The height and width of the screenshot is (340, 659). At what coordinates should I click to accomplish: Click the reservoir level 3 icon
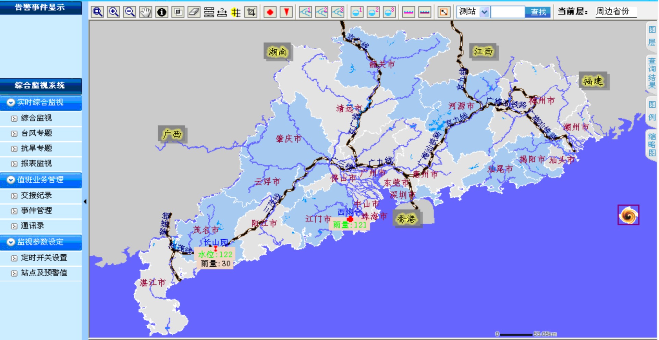pyautogui.click(x=389, y=12)
